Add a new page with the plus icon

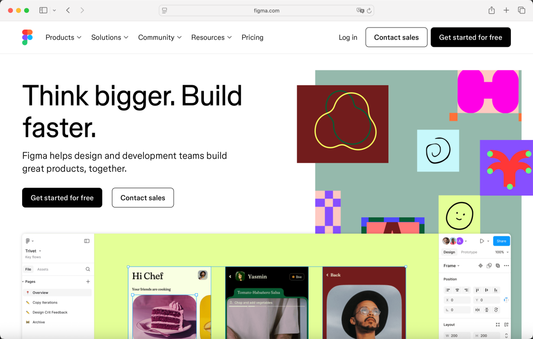(88, 282)
